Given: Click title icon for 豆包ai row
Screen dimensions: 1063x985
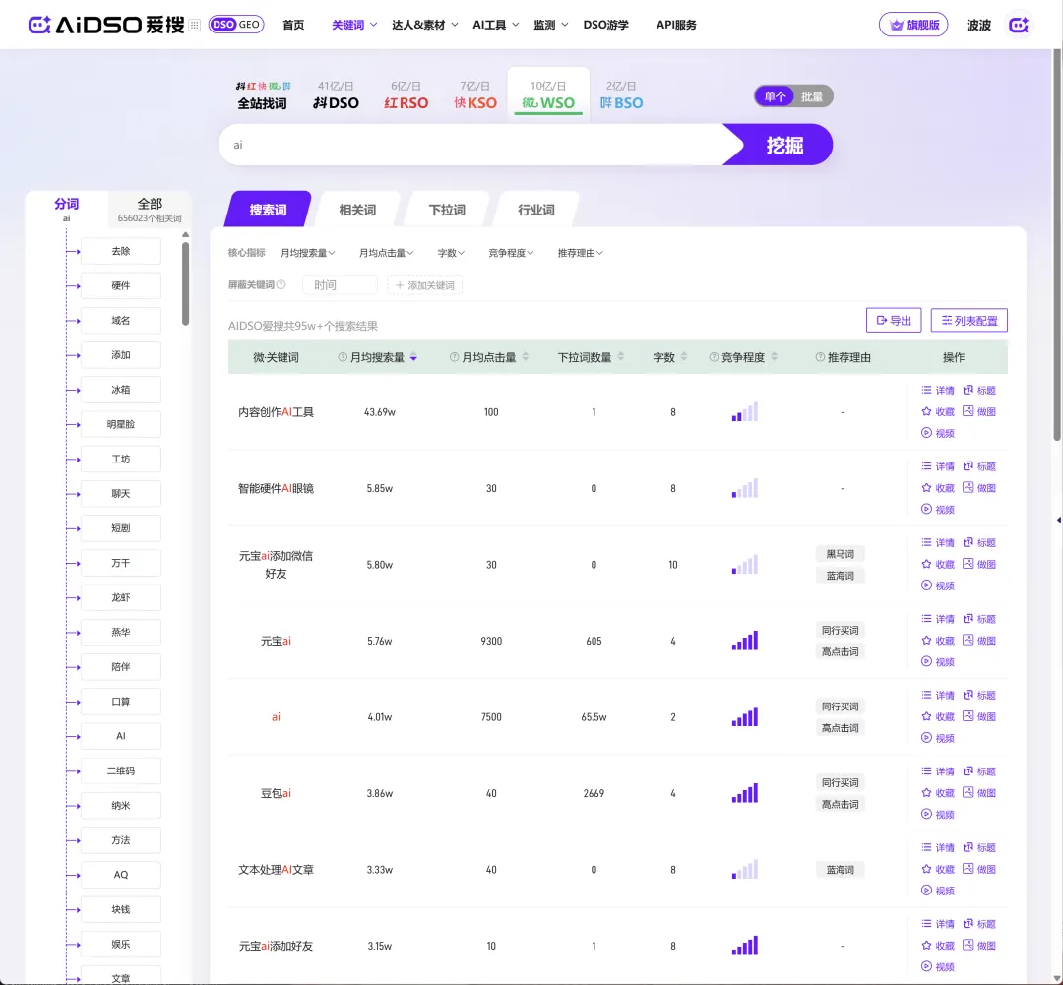Looking at the screenshot, I should 969,771.
